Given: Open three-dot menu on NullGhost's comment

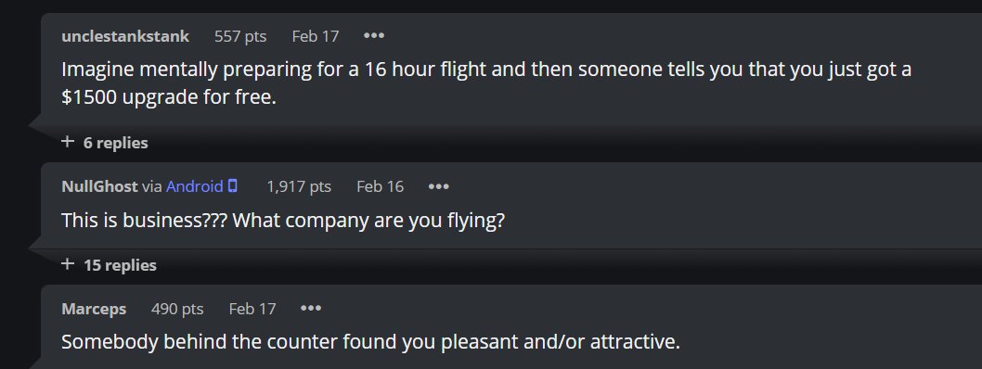Looking at the screenshot, I should 438,186.
